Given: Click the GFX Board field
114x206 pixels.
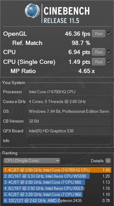Looking at the screenshot, I should point(69,131).
